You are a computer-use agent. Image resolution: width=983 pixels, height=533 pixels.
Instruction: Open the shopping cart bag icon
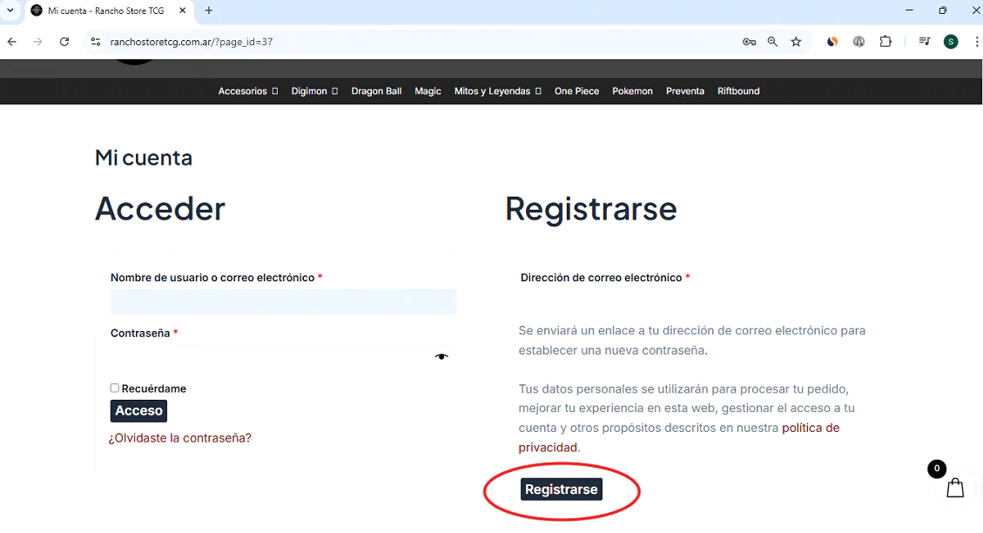(x=955, y=488)
